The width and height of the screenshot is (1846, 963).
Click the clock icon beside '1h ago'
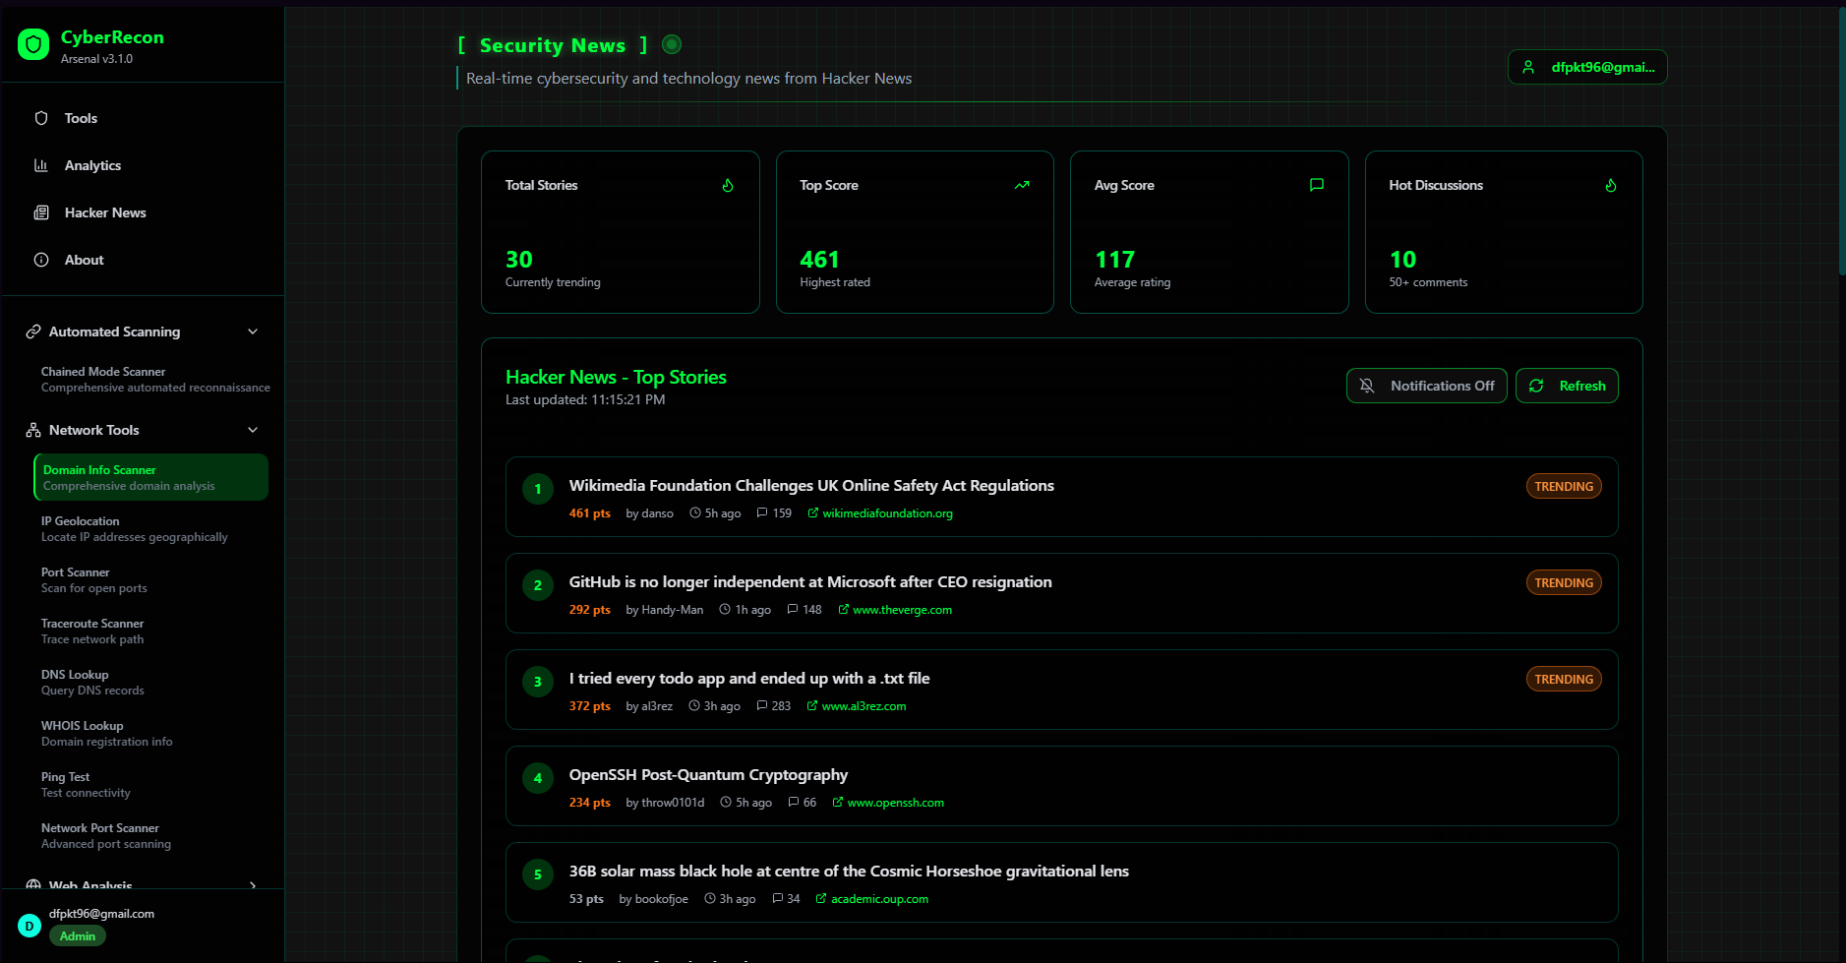click(725, 609)
